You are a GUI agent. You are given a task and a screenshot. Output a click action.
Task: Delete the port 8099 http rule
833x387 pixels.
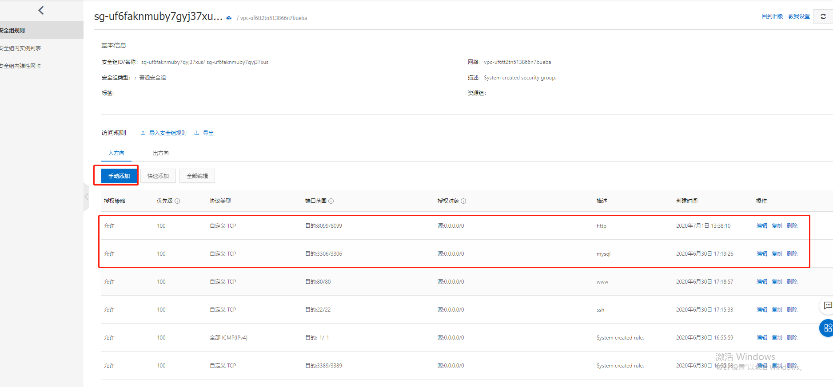(x=792, y=226)
